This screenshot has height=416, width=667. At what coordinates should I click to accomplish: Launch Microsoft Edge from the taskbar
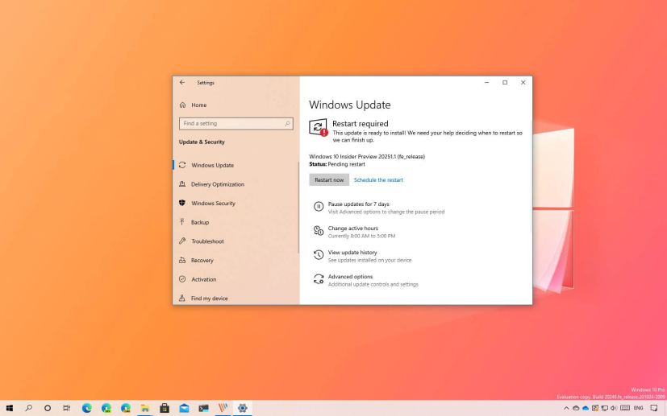tap(87, 409)
